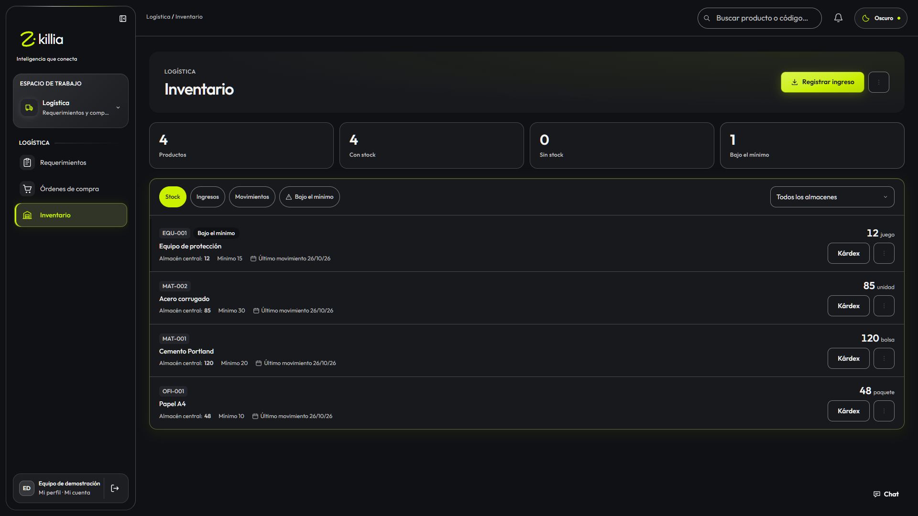Viewport: 918px width, 516px height.
Task: Click the logout icon beside Equipo de demostración
Action: (x=115, y=488)
